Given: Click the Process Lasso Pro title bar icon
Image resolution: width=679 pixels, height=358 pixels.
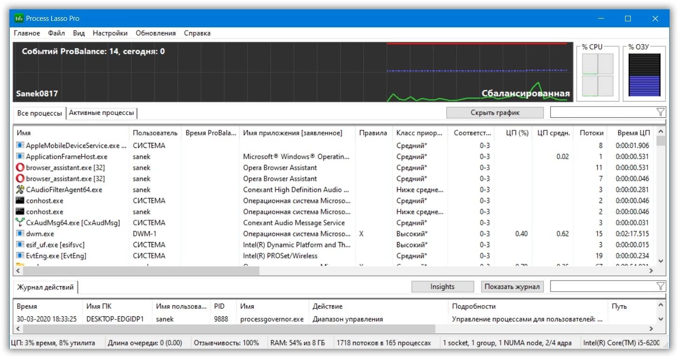Looking at the screenshot, I should (x=19, y=19).
